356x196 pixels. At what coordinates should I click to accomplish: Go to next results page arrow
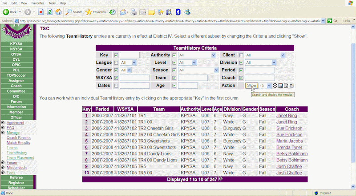(220, 180)
